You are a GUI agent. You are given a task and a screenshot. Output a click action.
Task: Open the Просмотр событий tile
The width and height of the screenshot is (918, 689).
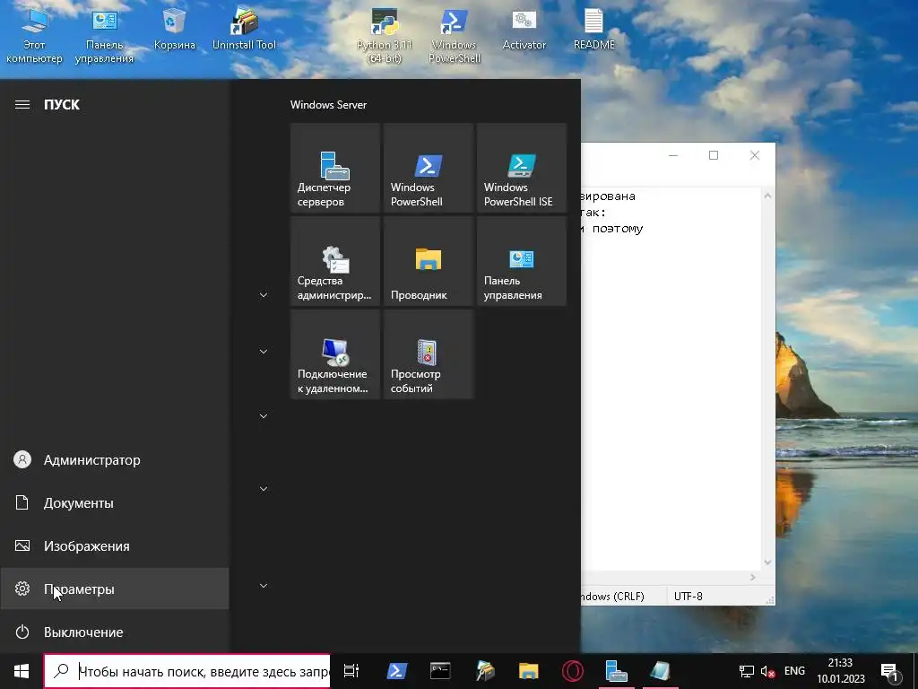pos(428,354)
